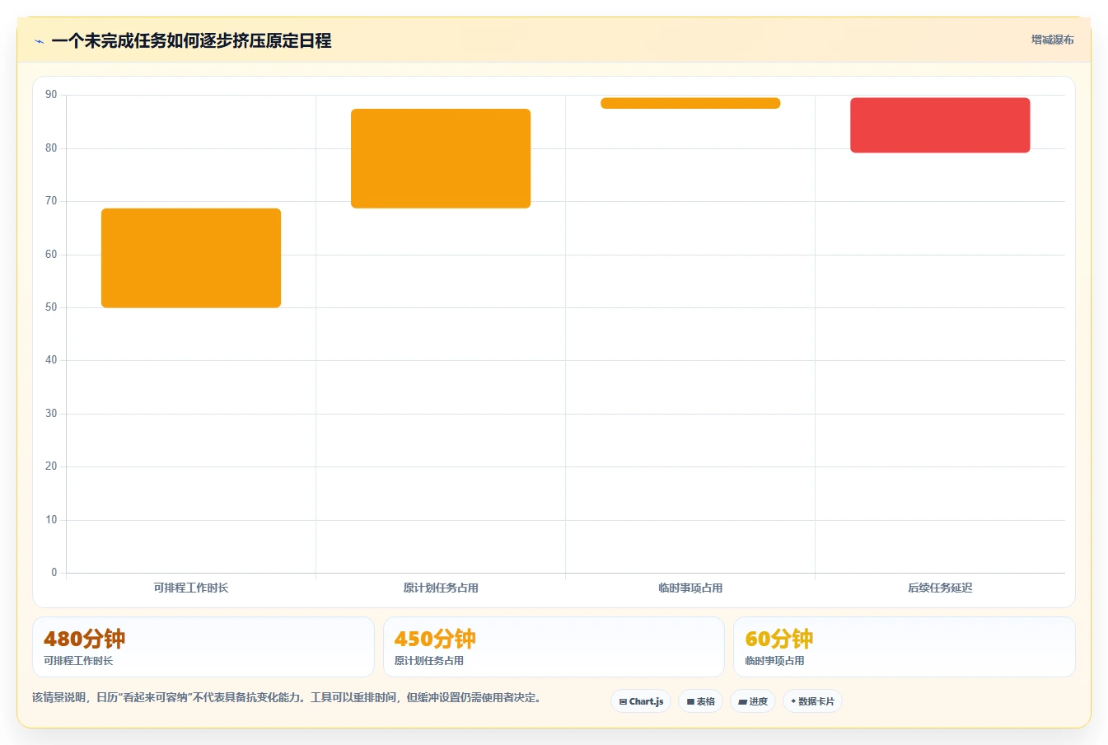Click the 数据卡片 tag chip

[812, 701]
